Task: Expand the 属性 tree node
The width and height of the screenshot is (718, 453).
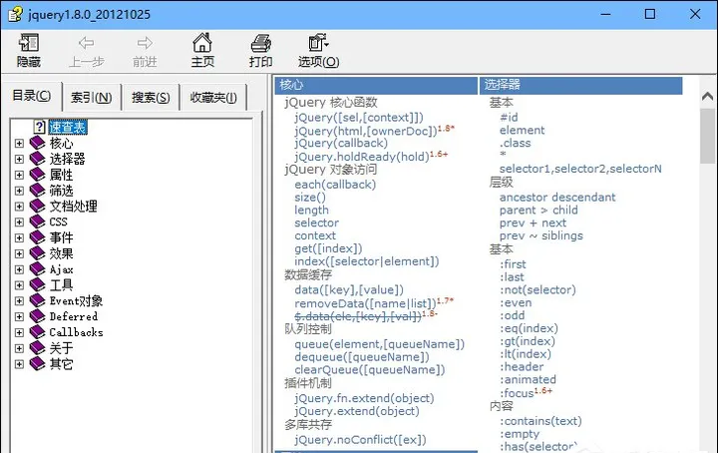Action: click(x=19, y=175)
